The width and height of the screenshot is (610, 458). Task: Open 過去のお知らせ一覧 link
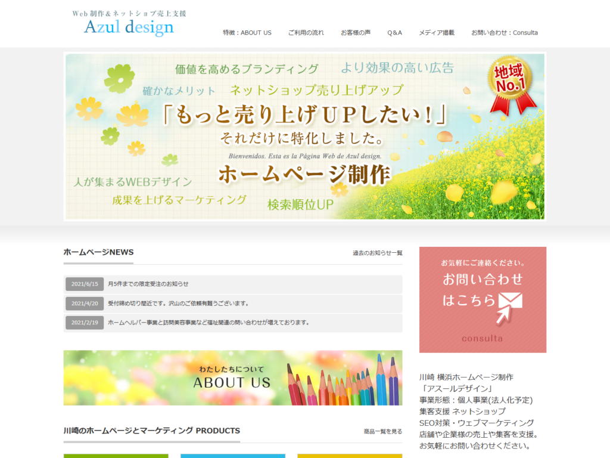click(377, 253)
